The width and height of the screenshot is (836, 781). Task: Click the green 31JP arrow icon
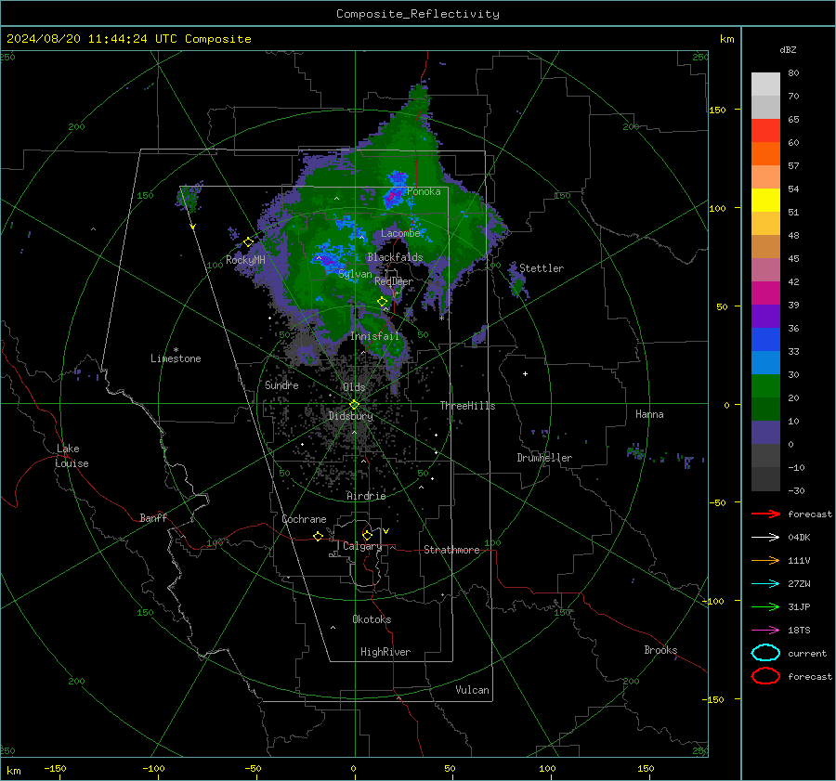pyautogui.click(x=765, y=606)
